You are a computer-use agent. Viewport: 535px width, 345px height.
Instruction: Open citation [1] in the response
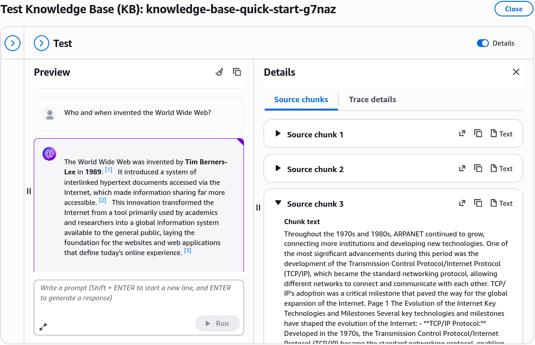click(x=108, y=170)
